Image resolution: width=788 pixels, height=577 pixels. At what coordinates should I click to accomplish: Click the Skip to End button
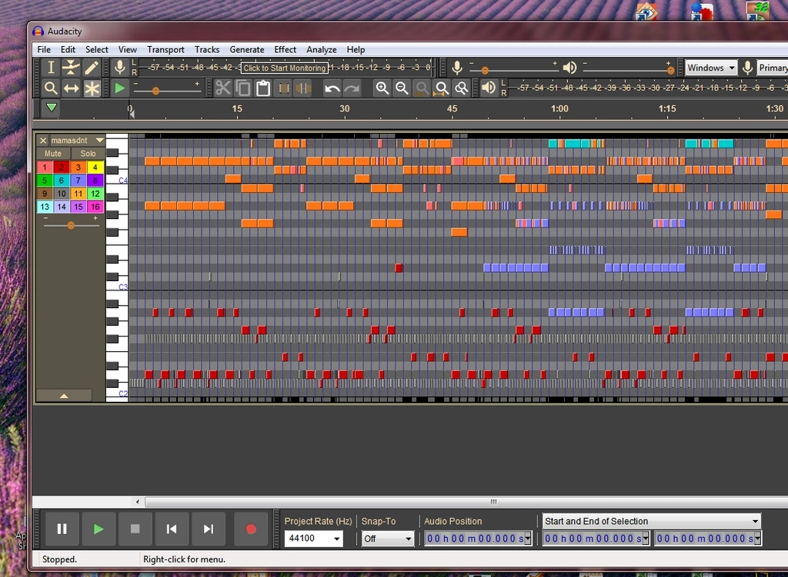(208, 529)
